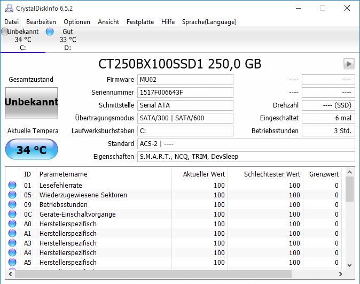Select the Wiederzugewiesene Sektoren row text
The height and width of the screenshot is (284, 360).
(83, 195)
